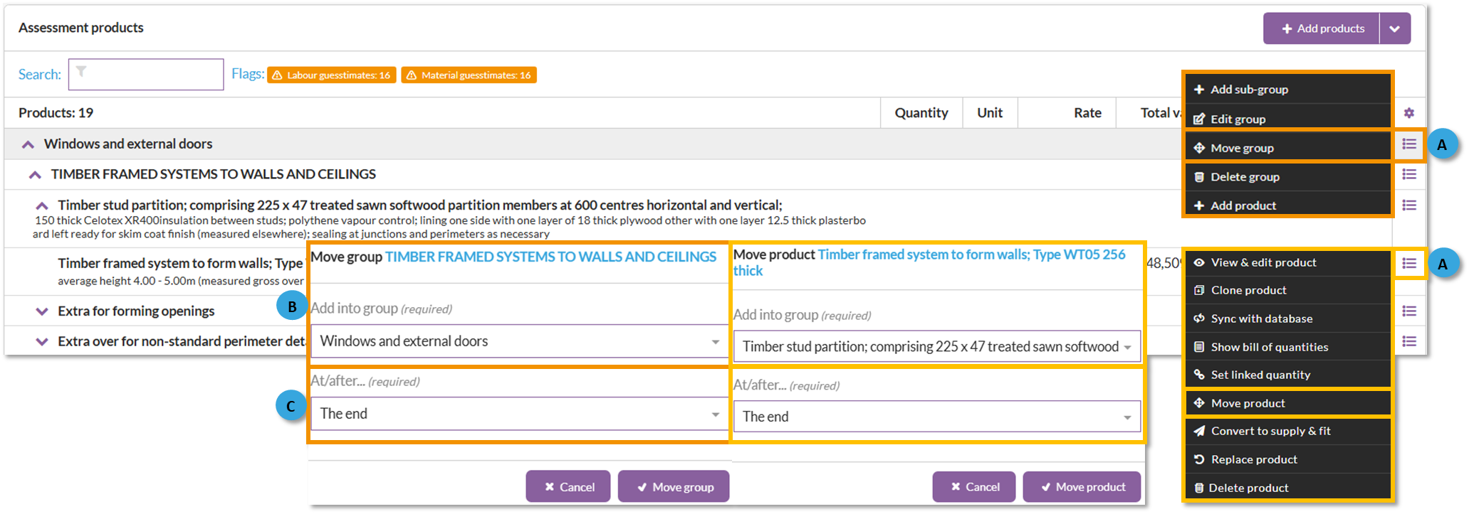Open list menu for Extra for forming openings
The width and height of the screenshot is (1469, 514).
(x=1408, y=311)
